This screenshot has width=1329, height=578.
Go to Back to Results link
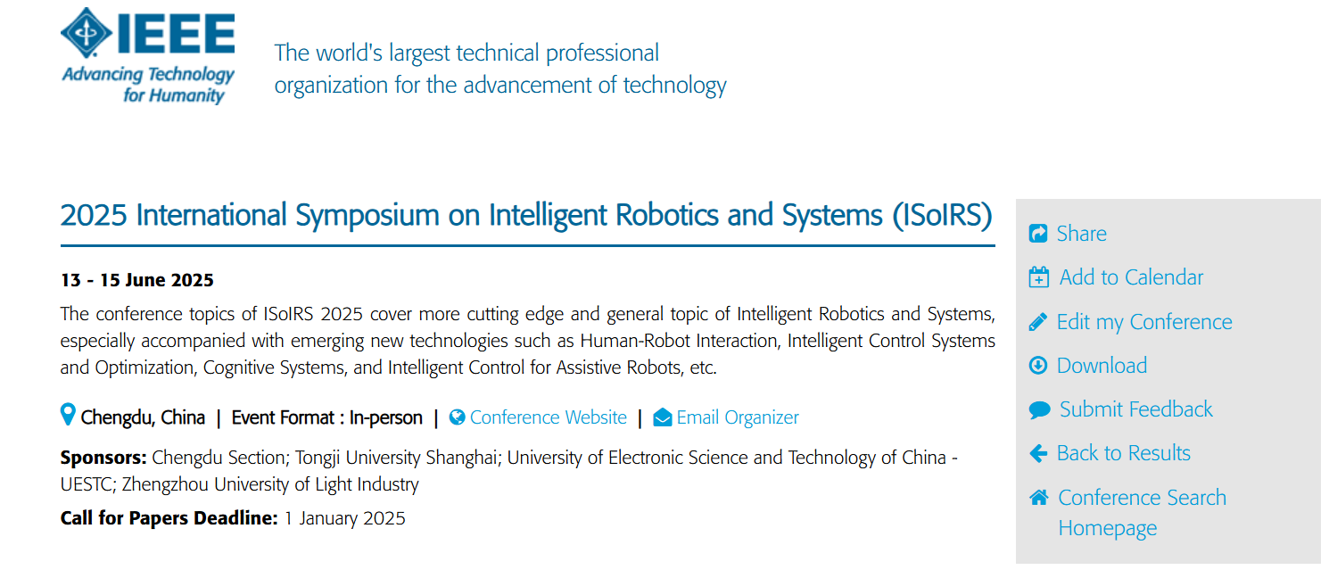coord(1123,453)
